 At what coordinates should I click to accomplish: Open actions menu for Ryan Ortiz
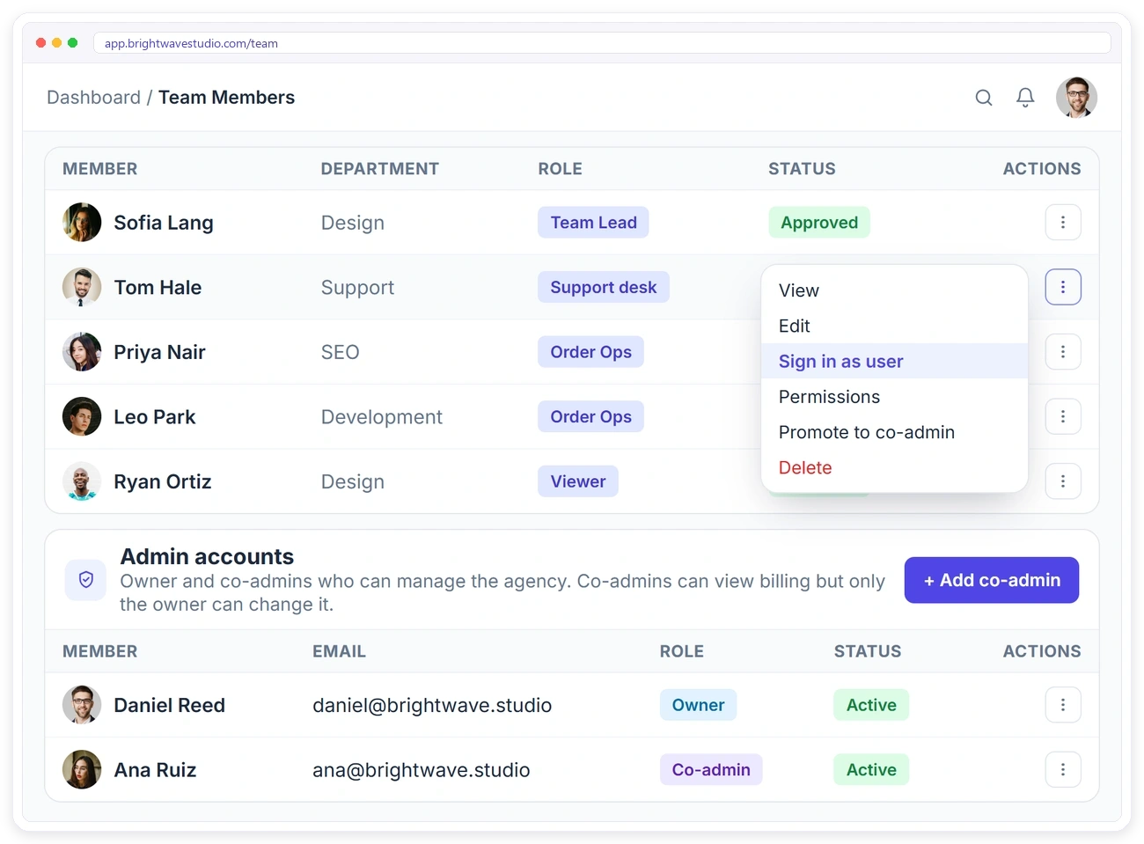click(x=1063, y=481)
